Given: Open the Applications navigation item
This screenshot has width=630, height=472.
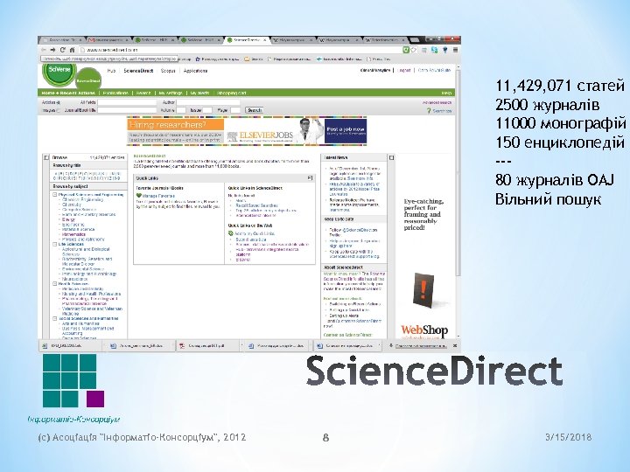Looking at the screenshot, I should [x=195, y=71].
